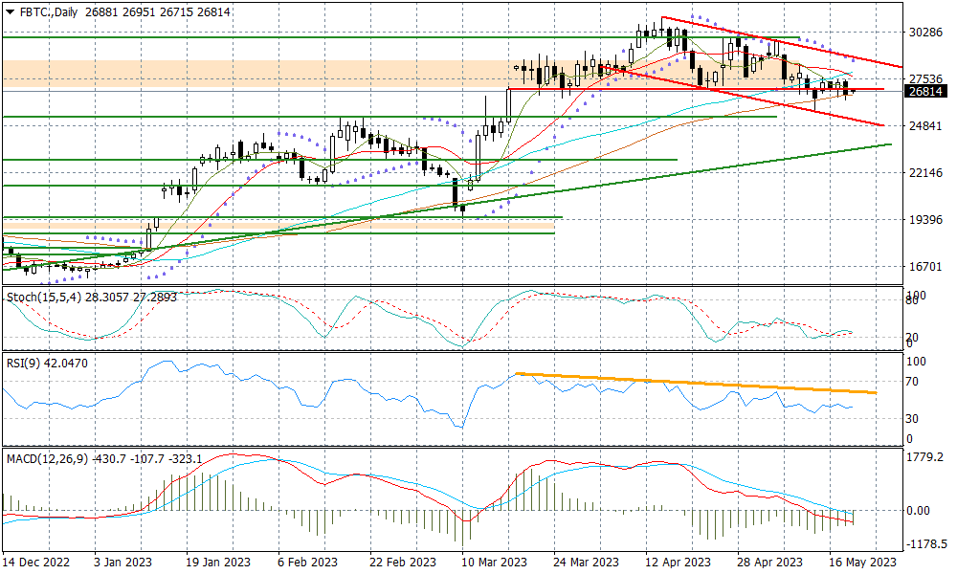
Task: Click the RSI 70 level scale label
Action: click(916, 382)
